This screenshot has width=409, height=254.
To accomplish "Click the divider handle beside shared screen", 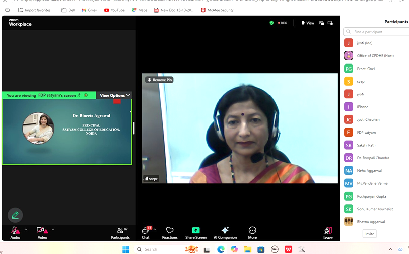I will tap(134, 128).
